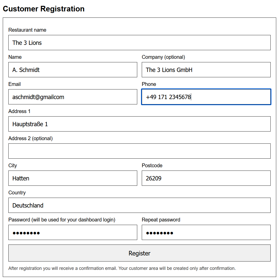279x280 pixels.
Task: Click the confirmation email notice text
Action: (x=122, y=268)
